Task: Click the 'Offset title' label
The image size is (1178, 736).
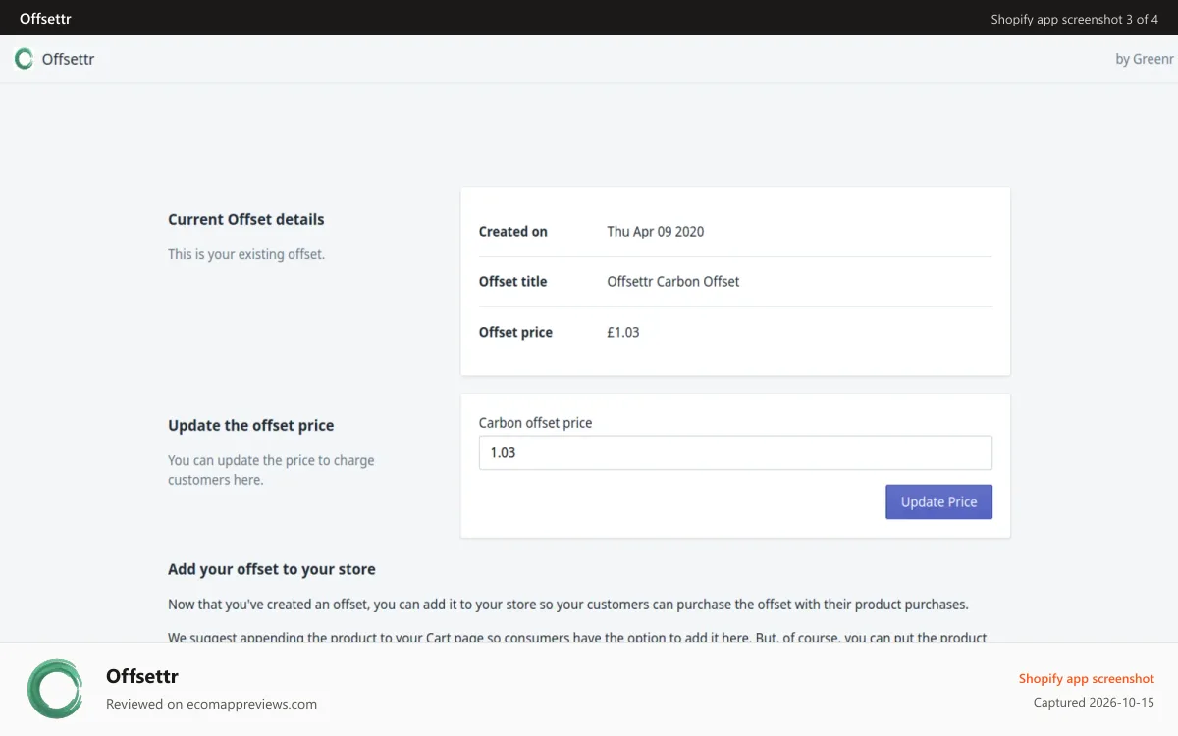Action: [512, 282]
